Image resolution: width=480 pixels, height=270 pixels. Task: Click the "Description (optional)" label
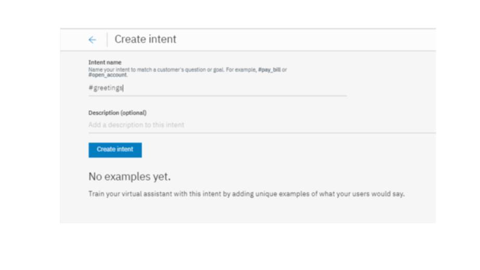[117, 113]
